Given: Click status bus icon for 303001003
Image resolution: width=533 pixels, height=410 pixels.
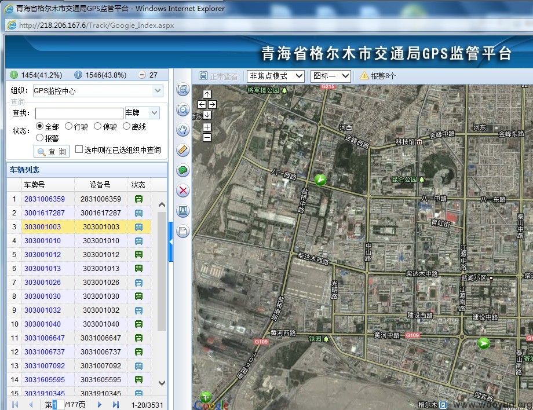Looking at the screenshot, I should [x=138, y=227].
